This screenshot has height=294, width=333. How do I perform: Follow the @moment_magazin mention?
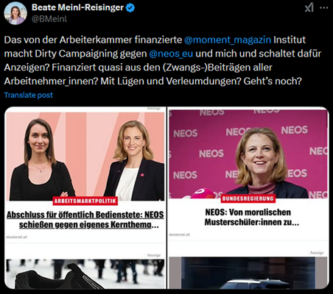point(228,40)
